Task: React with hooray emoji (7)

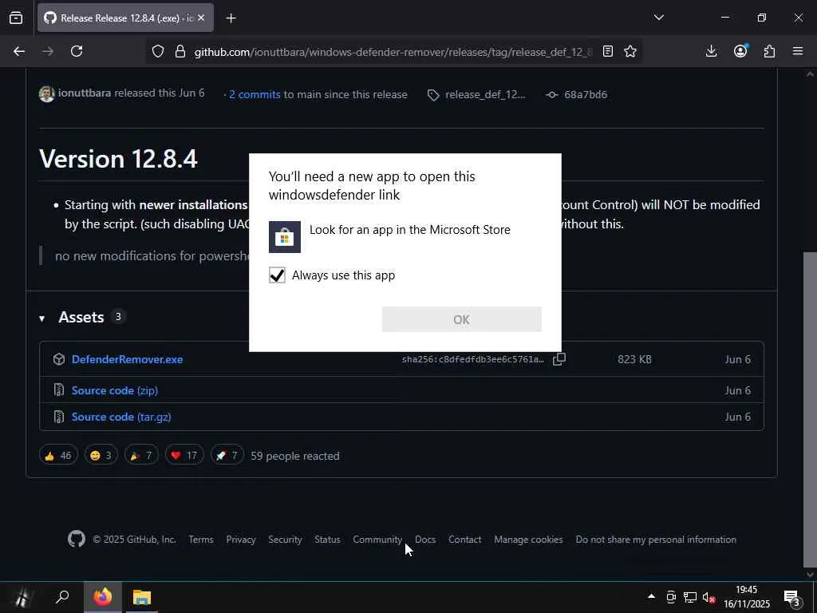Action: 141,456
